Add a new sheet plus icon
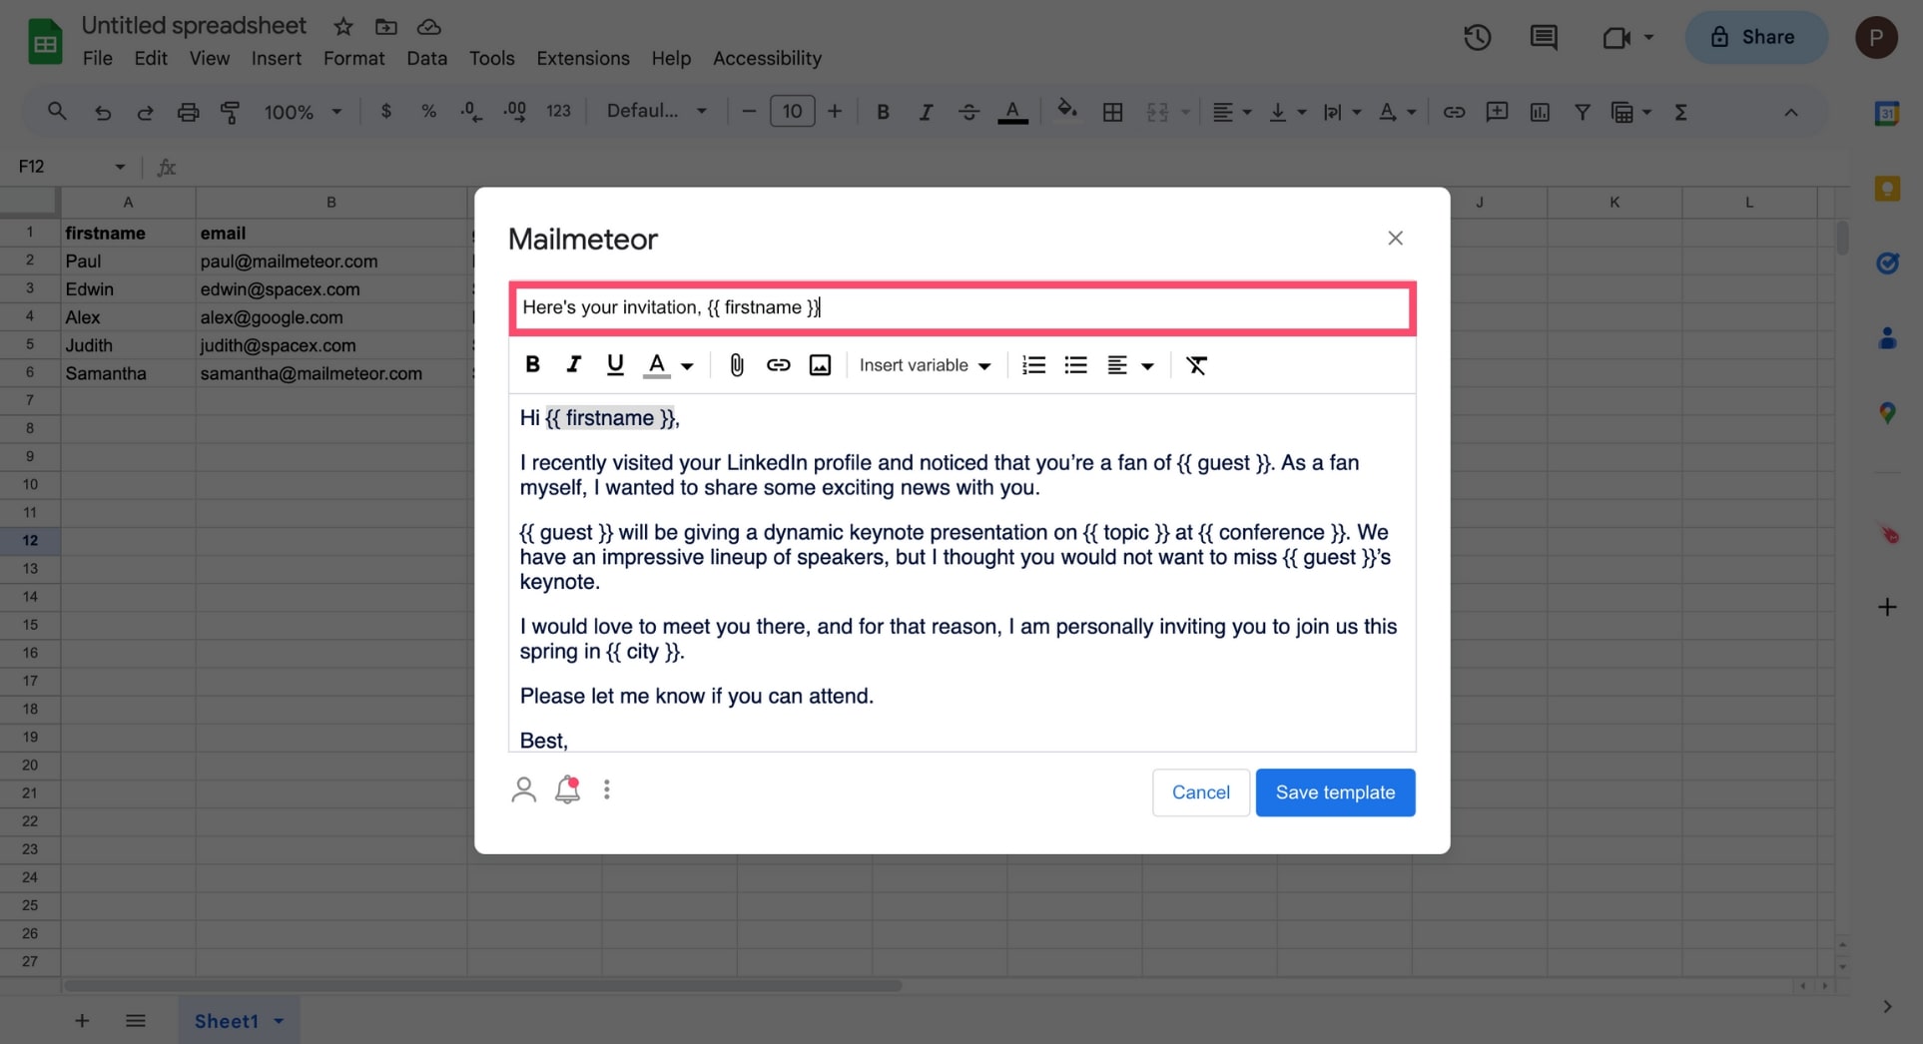The image size is (1923, 1044). click(82, 1021)
